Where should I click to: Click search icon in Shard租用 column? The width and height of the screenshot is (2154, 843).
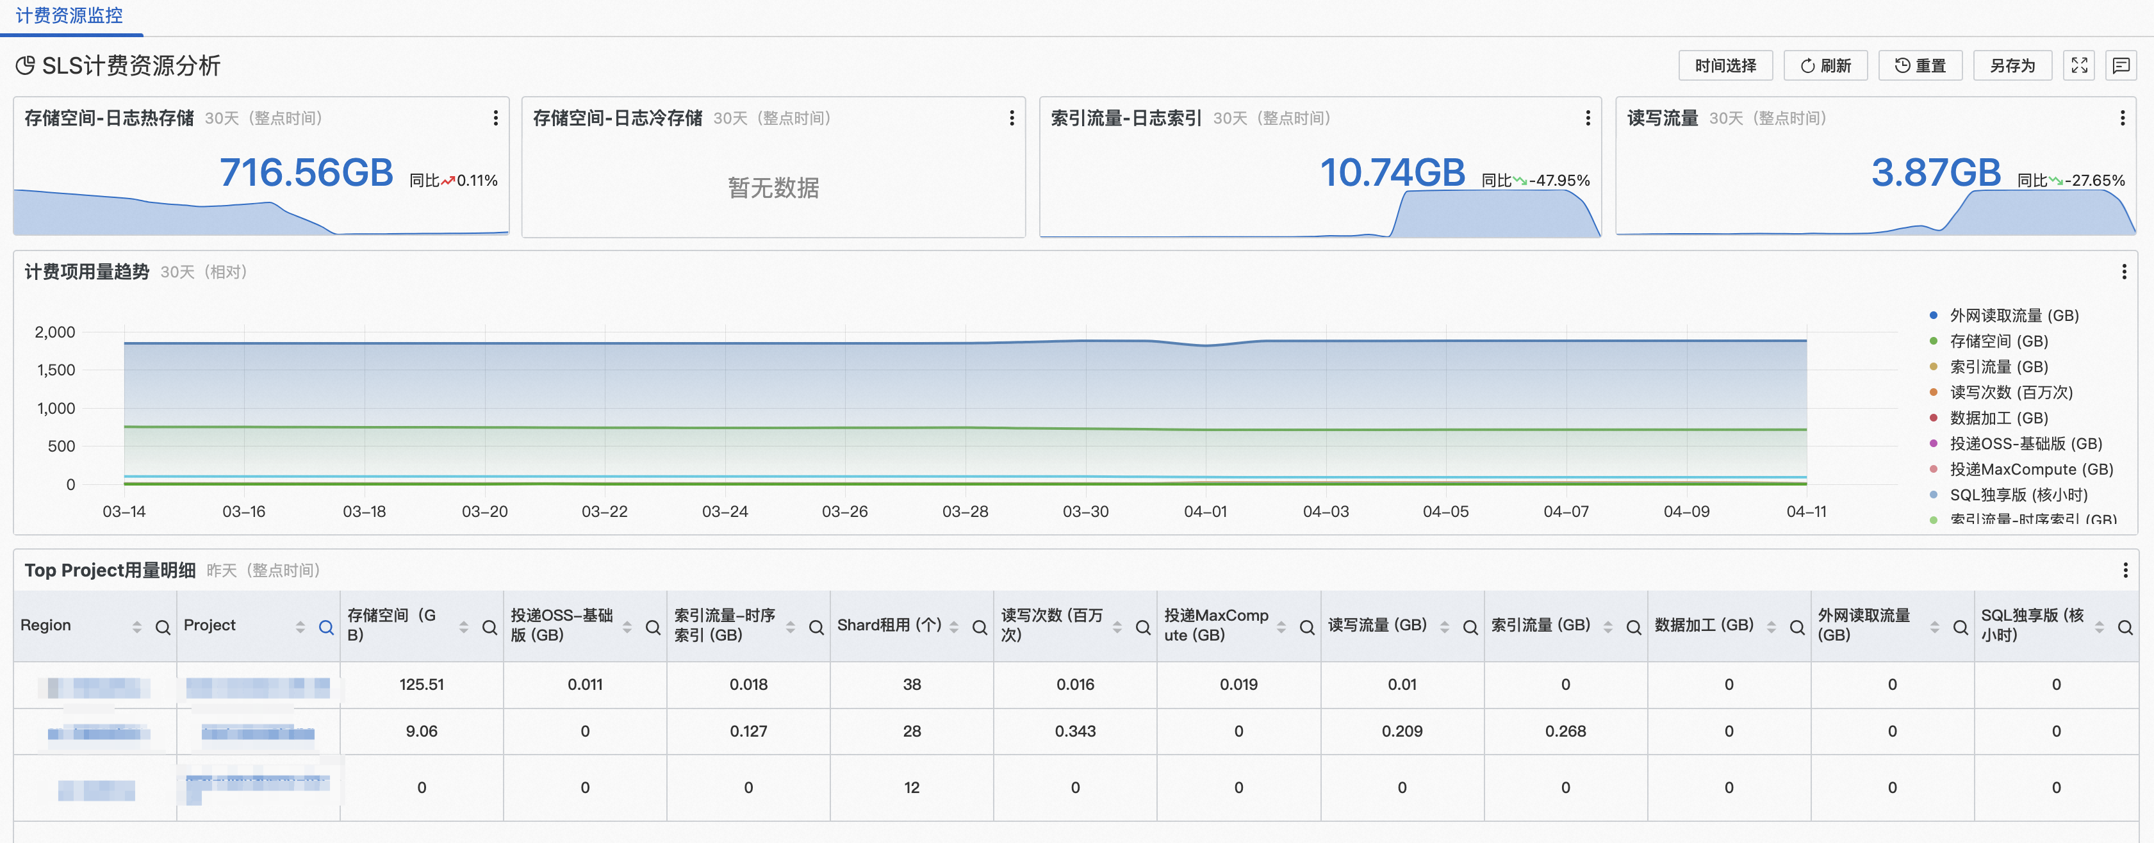pos(979,627)
